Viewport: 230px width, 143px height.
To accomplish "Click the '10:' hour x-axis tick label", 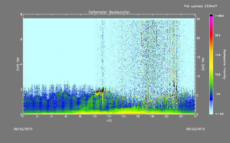I will (95, 116).
